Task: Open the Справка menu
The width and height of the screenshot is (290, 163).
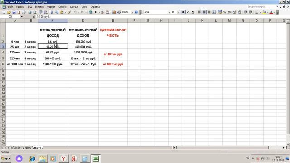Action: click(95, 7)
